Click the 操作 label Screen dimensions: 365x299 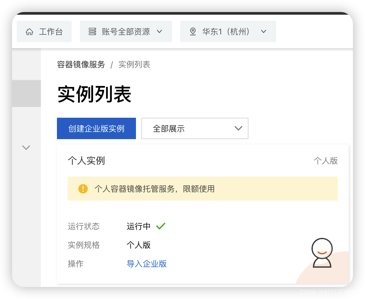click(x=76, y=264)
